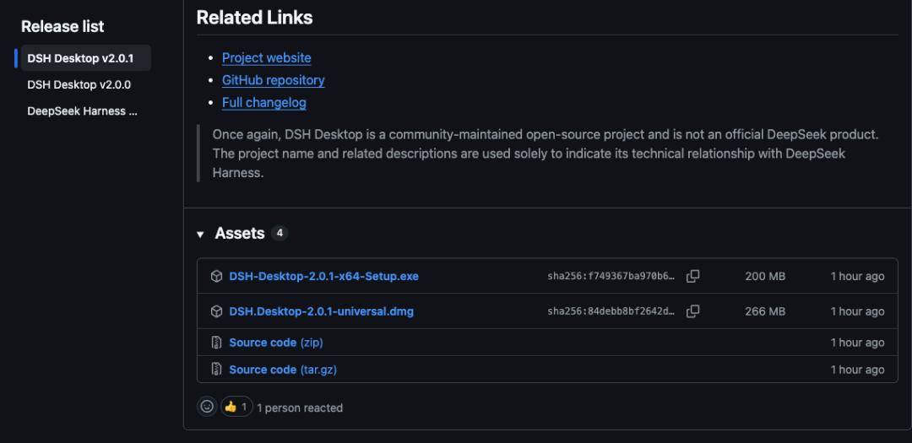Viewport: 912px width, 443px height.
Task: Click the sha256:f749367ba970b6 hash text
Action: point(612,276)
